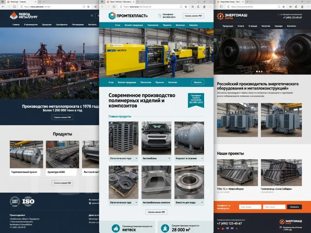
Task: Click Скачать каталог PDF in Промтехпласт header
Action: tap(193, 16)
